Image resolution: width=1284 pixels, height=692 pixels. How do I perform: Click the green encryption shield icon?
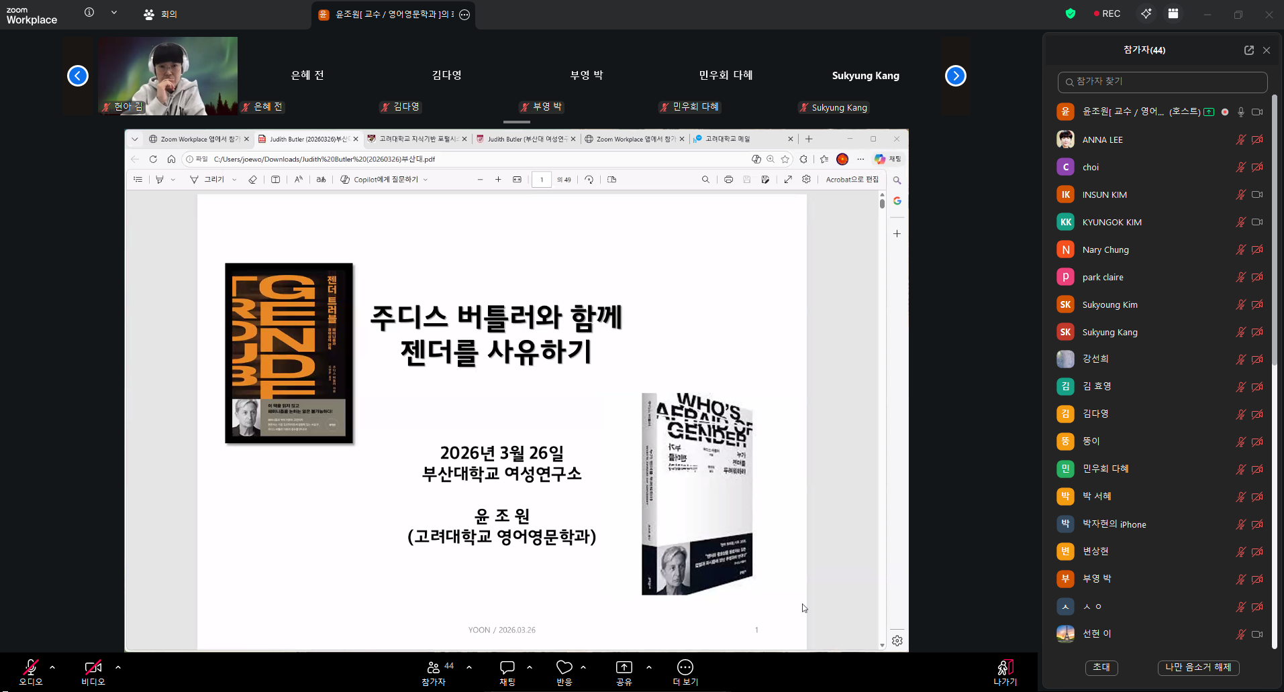(x=1071, y=13)
